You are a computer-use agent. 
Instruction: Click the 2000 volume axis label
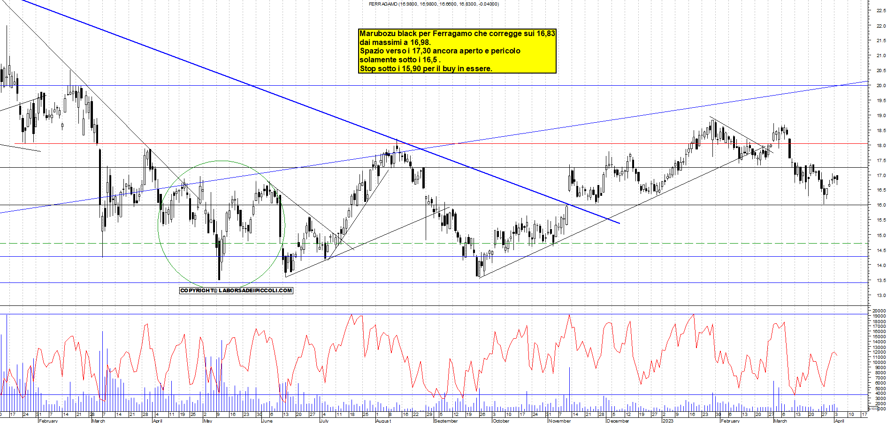879,404
